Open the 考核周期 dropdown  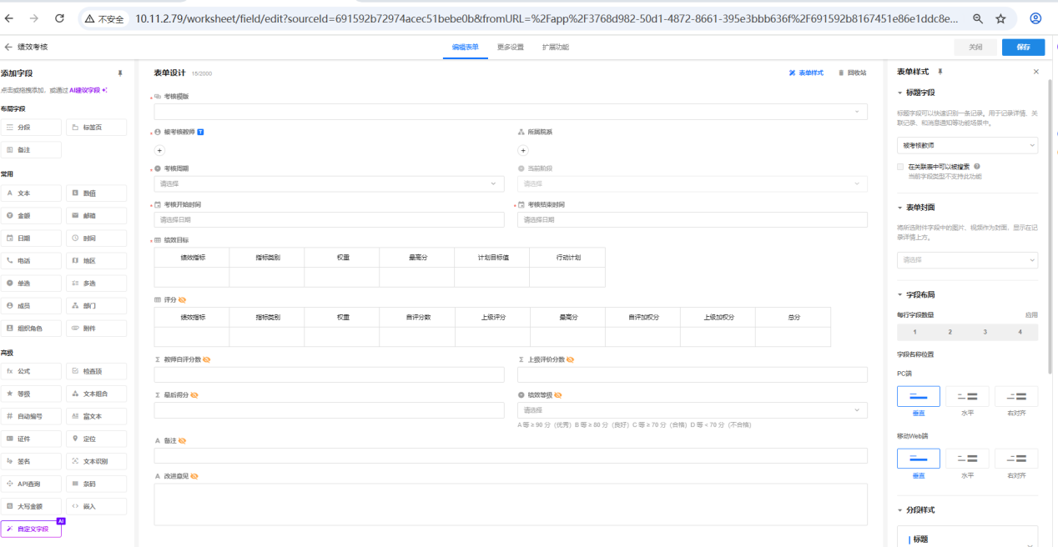click(329, 183)
